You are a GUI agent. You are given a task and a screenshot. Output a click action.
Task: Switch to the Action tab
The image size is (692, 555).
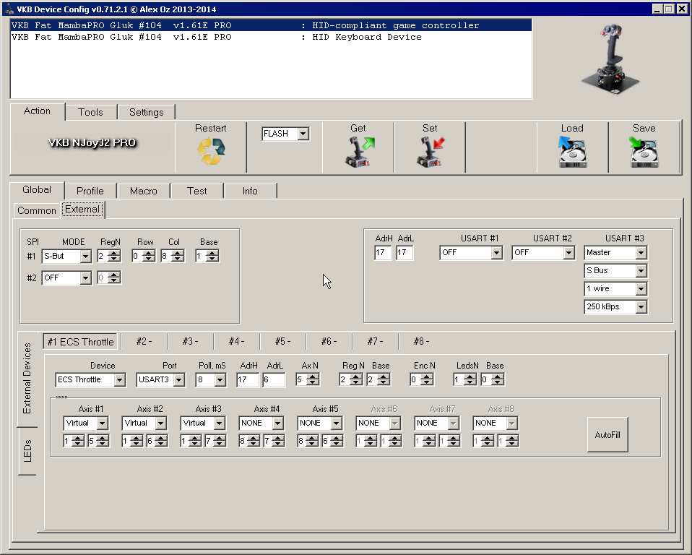[37, 111]
